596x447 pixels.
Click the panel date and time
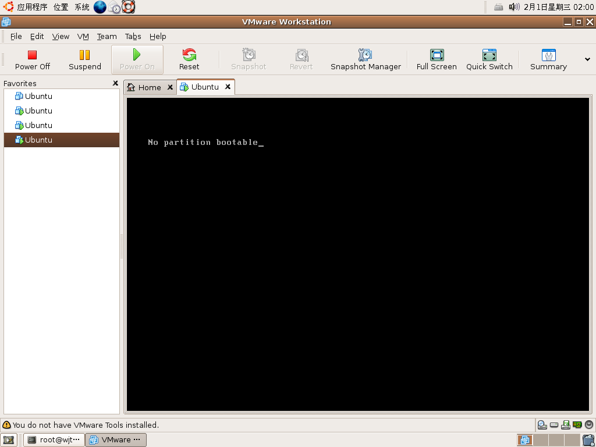[559, 7]
